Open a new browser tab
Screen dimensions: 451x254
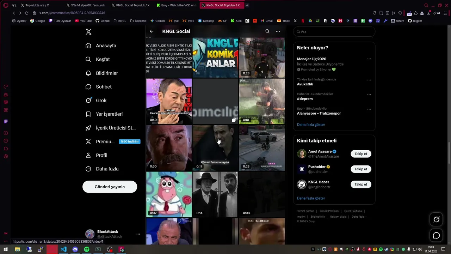(x=247, y=5)
